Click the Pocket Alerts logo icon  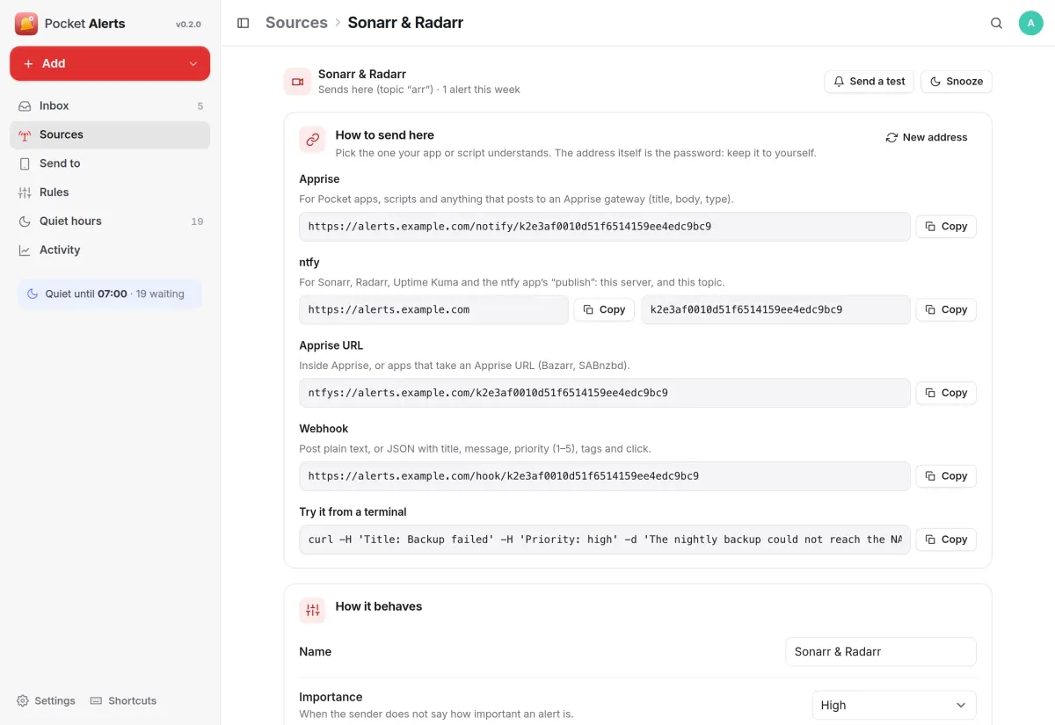[x=26, y=24]
